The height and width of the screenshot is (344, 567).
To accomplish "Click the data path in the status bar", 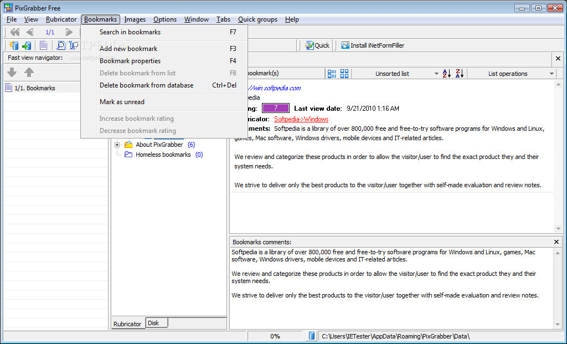I will click(x=395, y=336).
